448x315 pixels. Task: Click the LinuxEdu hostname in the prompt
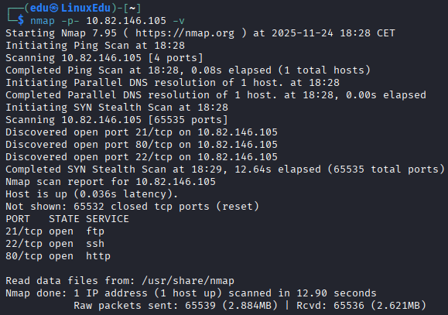pyautogui.click(x=86, y=8)
